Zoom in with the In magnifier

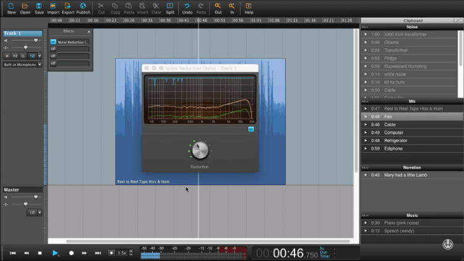pos(232,8)
